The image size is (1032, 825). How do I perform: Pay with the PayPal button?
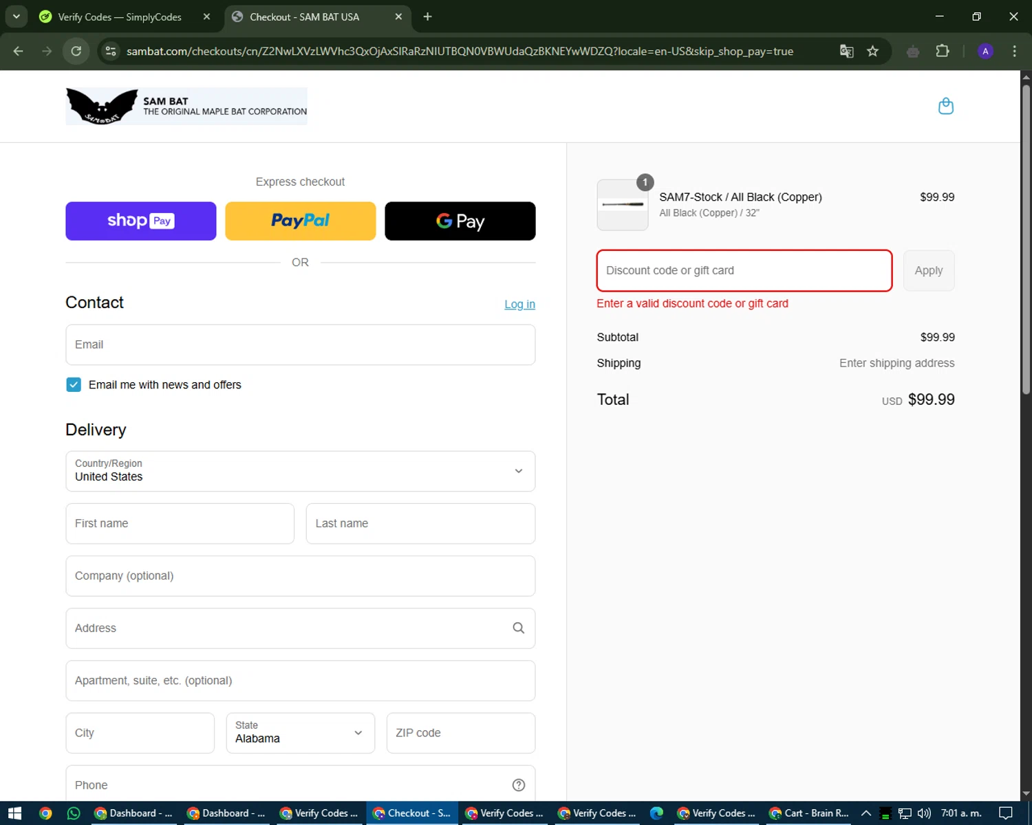tap(301, 221)
